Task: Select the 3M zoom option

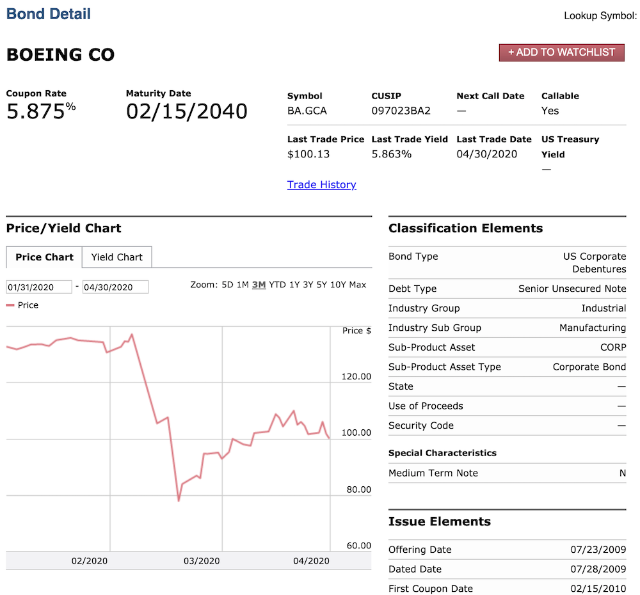Action: [x=259, y=285]
